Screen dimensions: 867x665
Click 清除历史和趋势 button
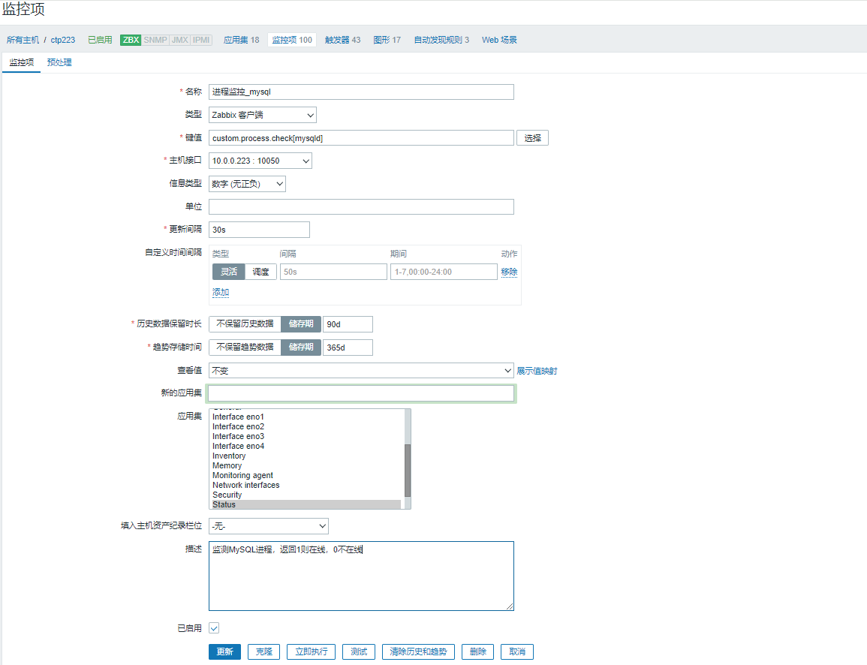pos(418,651)
